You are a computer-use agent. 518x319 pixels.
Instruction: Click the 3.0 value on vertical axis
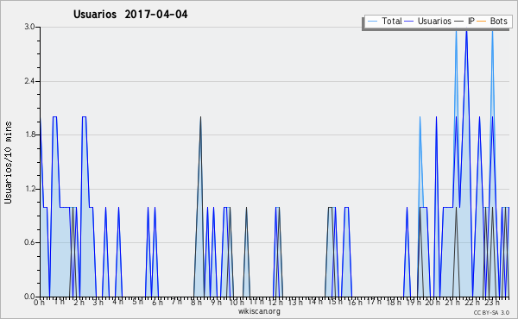pyautogui.click(x=29, y=27)
